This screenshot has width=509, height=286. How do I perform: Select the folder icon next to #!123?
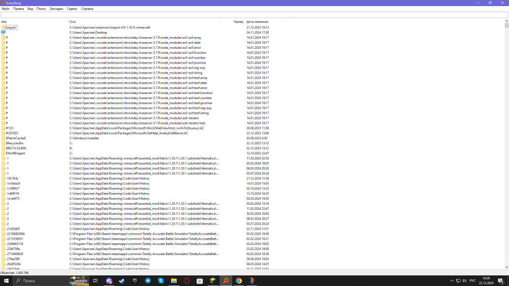click(3, 128)
